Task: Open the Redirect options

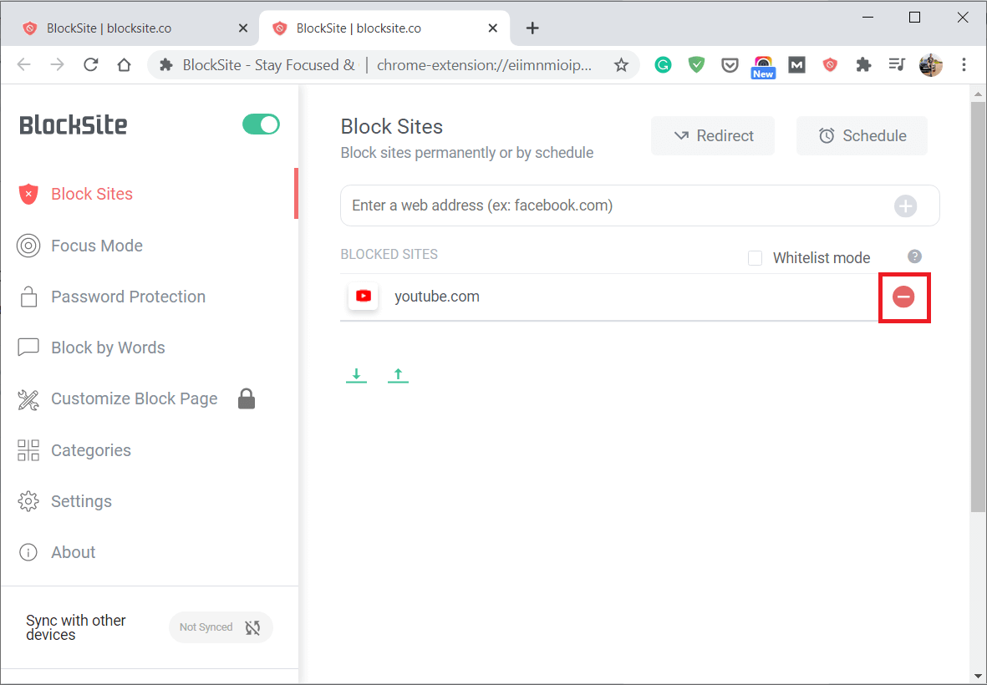Action: click(x=712, y=135)
